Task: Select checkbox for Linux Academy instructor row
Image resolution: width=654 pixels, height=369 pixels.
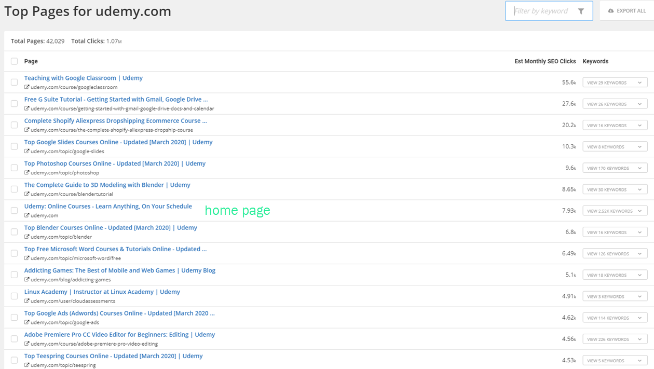Action: point(14,296)
